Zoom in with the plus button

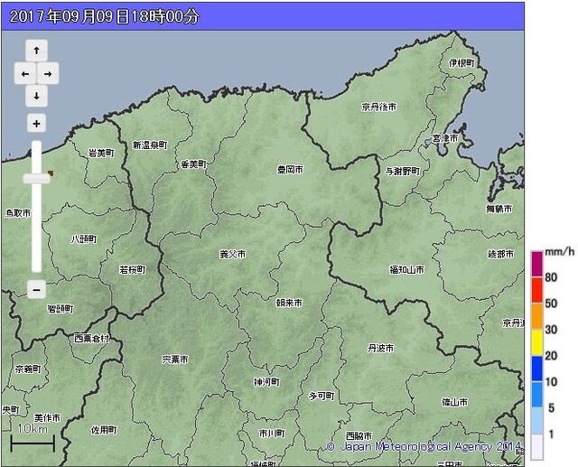[x=36, y=124]
